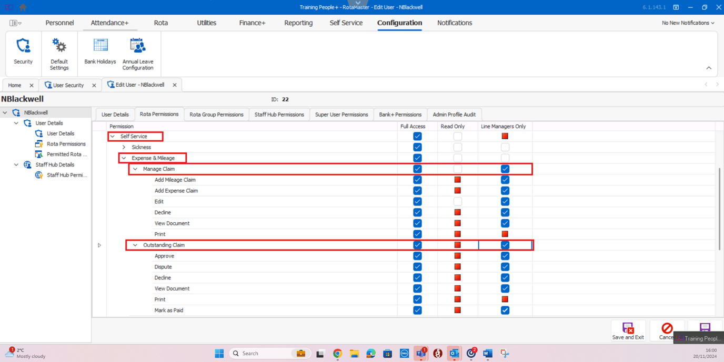Open Default Settings gears icon
The image size is (724, 362).
click(59, 46)
